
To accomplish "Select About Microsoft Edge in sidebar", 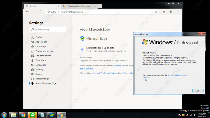I will pyautogui.click(x=46, y=83).
